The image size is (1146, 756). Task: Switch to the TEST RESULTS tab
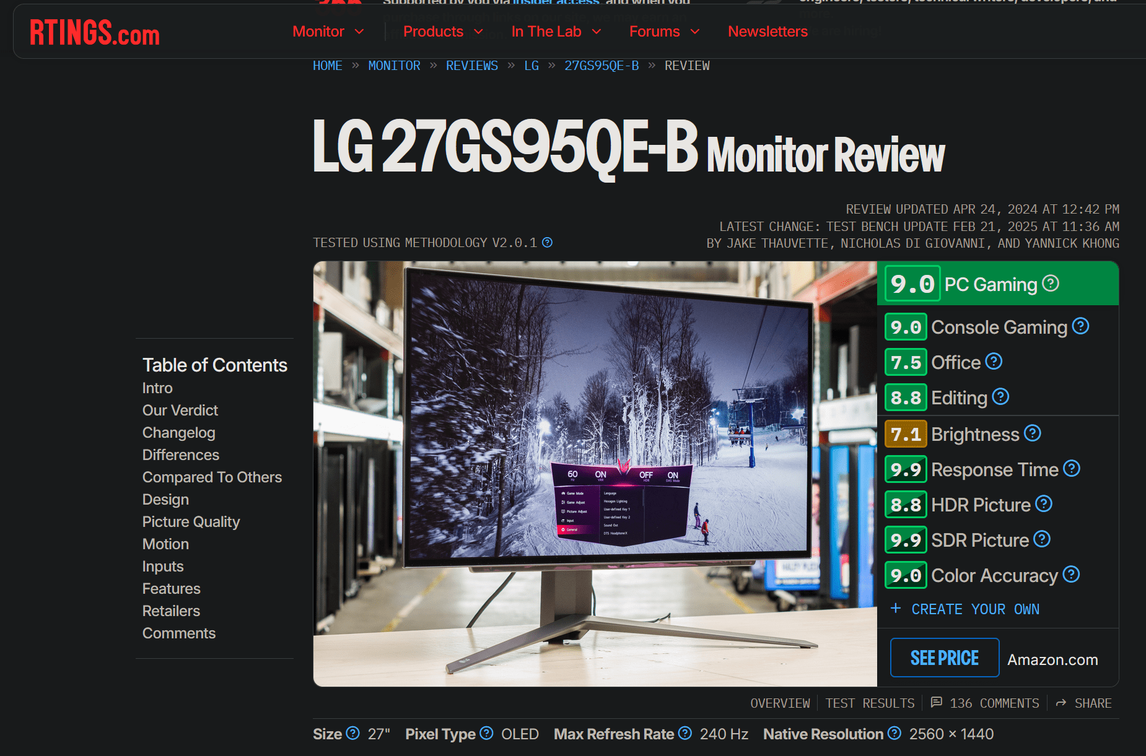coord(870,703)
